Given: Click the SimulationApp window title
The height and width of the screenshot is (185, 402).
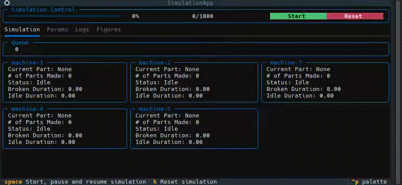Looking at the screenshot, I should [190, 3].
